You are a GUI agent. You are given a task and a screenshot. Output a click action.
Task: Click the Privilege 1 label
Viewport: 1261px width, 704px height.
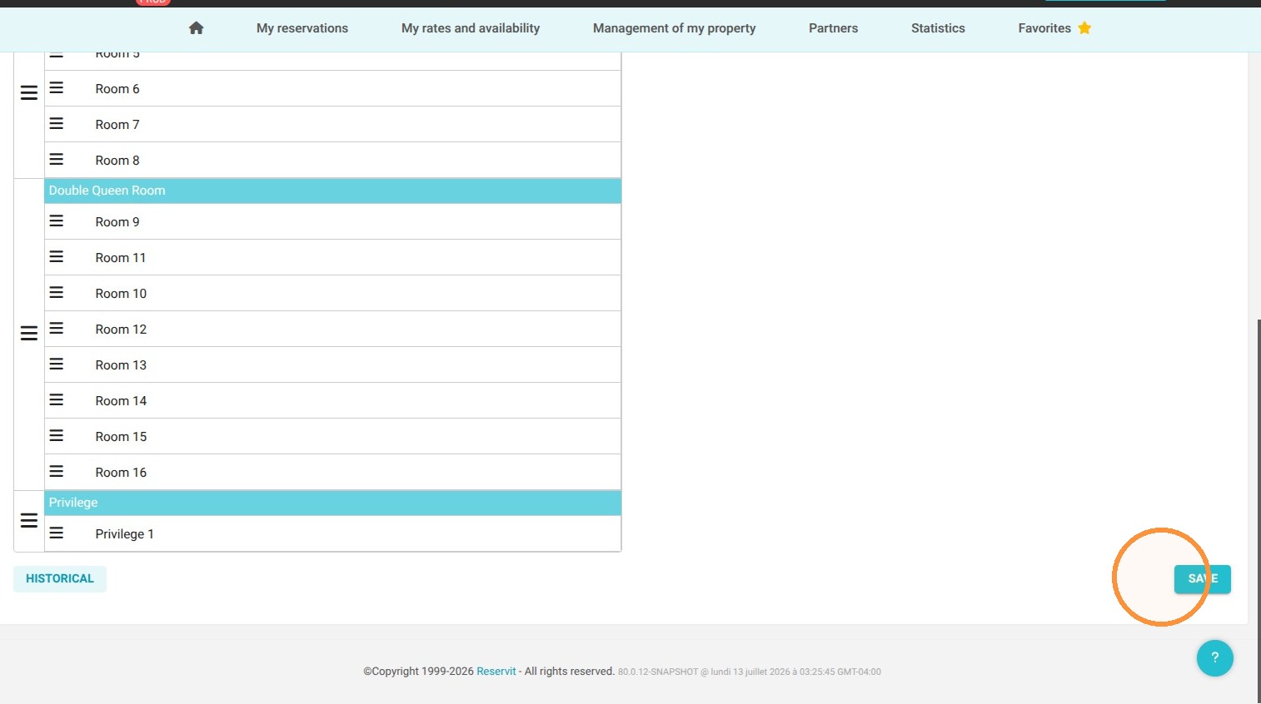coord(124,534)
